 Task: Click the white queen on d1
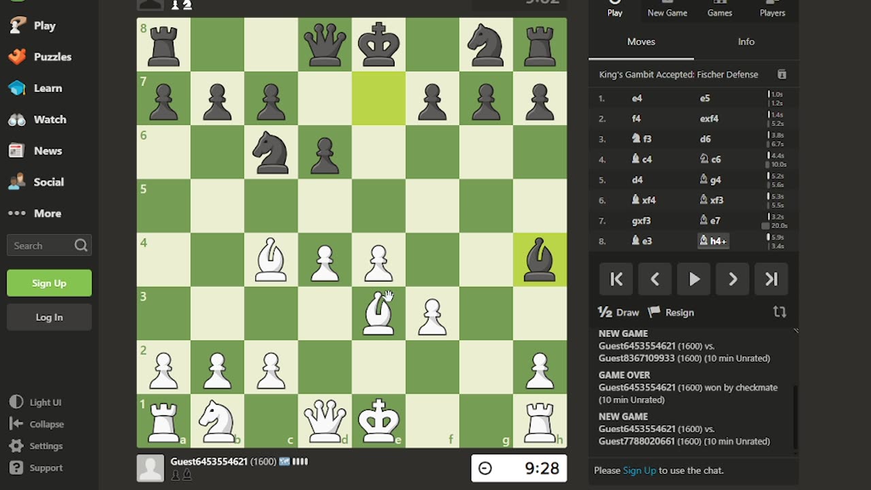click(325, 421)
